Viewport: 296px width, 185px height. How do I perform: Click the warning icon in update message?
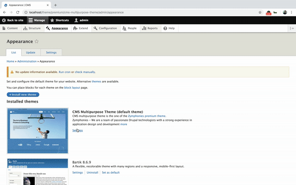pyautogui.click(x=12, y=72)
